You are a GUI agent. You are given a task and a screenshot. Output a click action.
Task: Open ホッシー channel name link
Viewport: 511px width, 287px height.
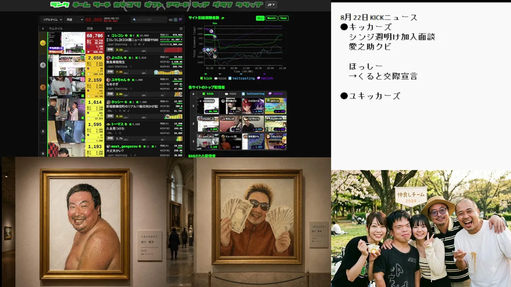117,102
